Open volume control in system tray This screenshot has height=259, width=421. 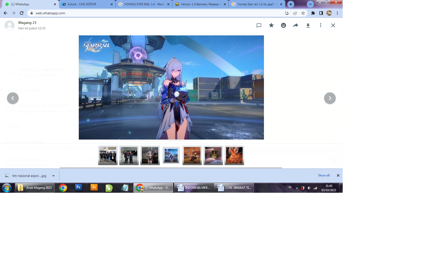(309, 188)
